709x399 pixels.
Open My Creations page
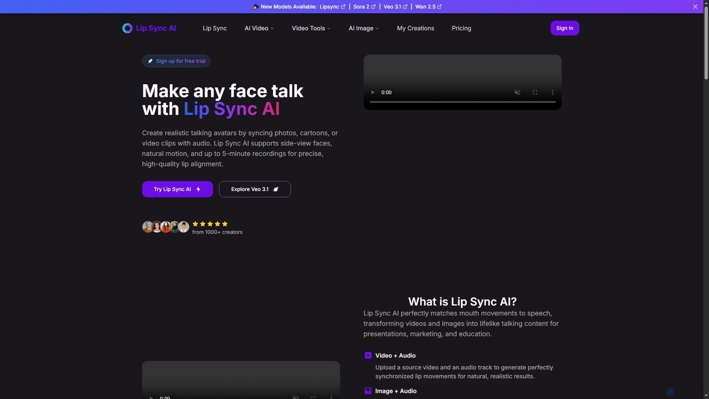click(415, 28)
